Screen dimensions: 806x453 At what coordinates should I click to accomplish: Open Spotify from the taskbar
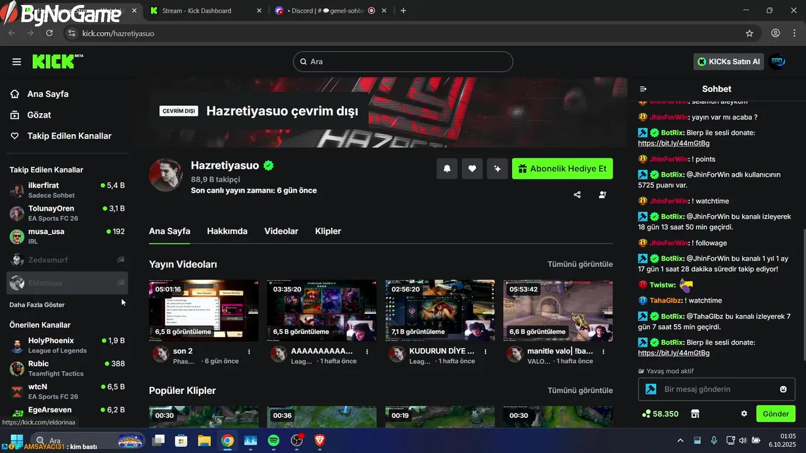coord(273,440)
